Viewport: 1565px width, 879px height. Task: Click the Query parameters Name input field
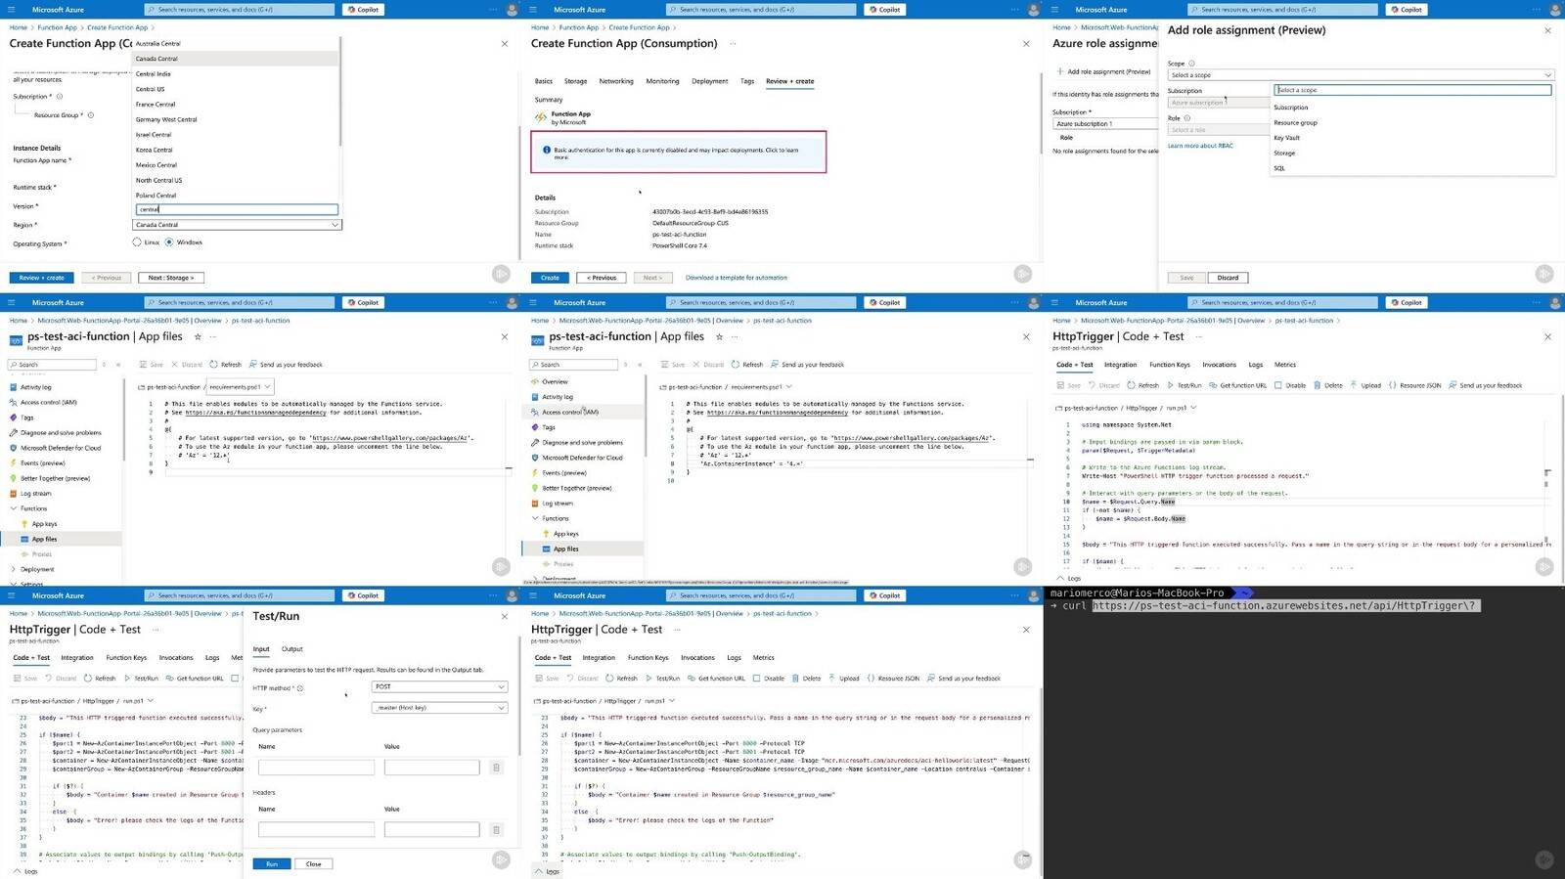coord(316,768)
